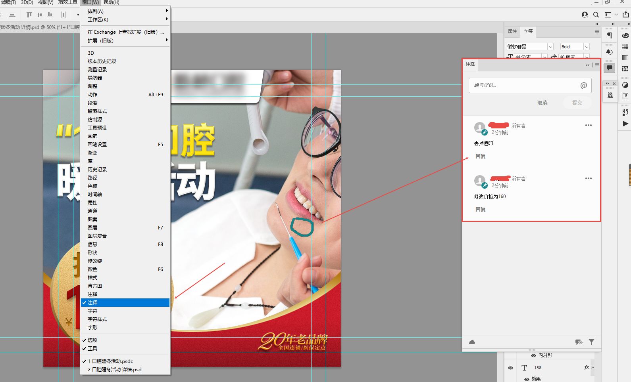Open the 帮助(H) menu
The width and height of the screenshot is (631, 382).
point(111,2)
